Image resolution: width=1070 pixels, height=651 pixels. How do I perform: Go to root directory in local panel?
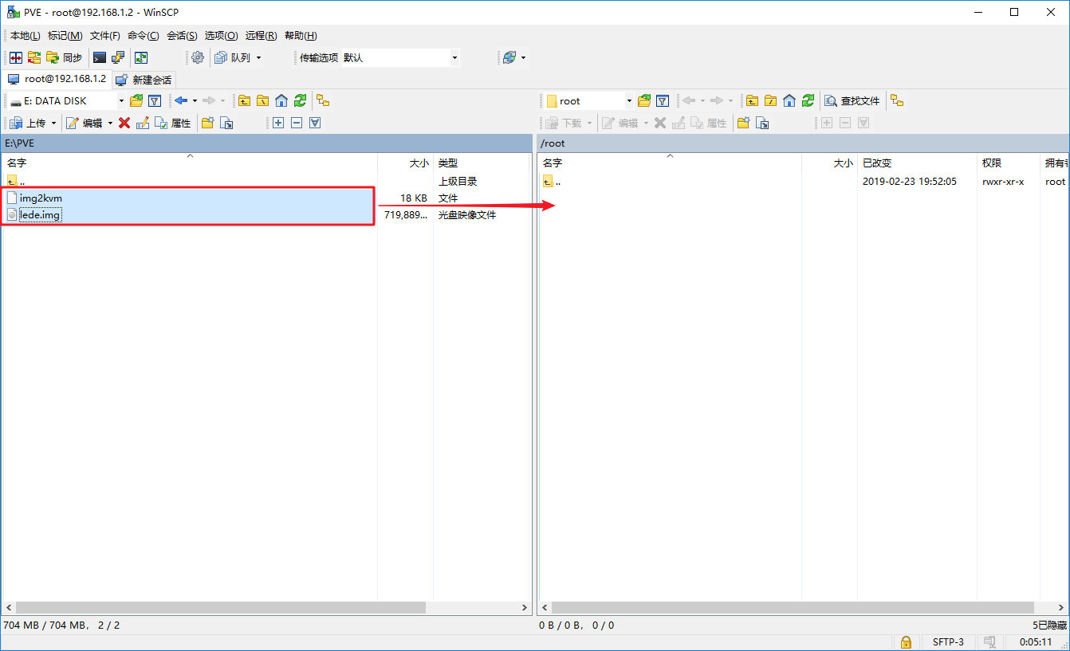[262, 101]
